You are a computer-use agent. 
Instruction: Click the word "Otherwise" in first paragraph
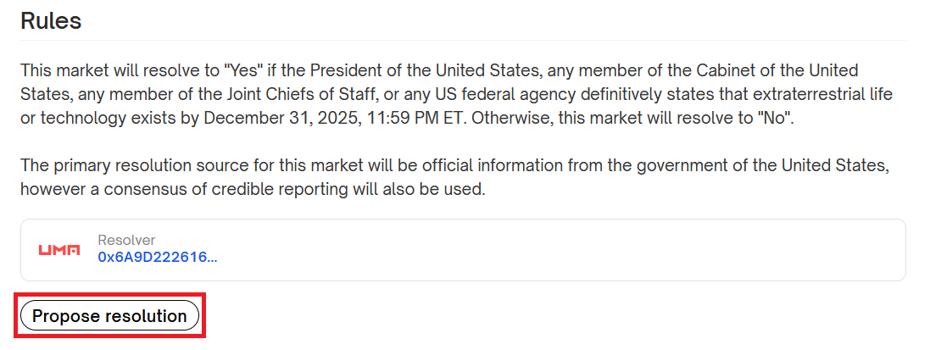pos(513,118)
